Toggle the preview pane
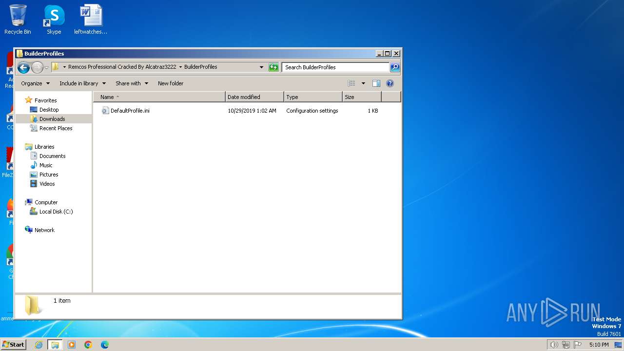The width and height of the screenshot is (624, 351). point(376,83)
